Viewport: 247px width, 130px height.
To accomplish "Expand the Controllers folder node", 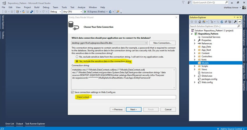I will pyautogui.click(x=195, y=56).
